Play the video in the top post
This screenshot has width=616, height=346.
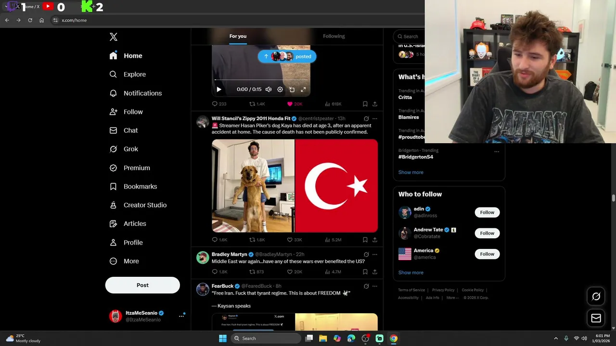pos(219,89)
